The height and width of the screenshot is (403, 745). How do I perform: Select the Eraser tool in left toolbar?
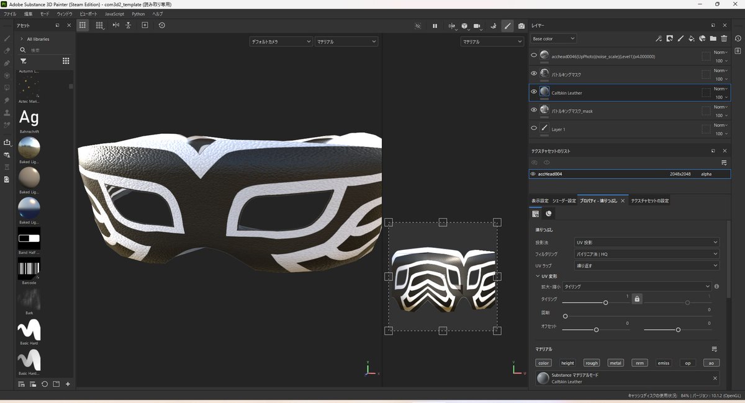coord(7,51)
